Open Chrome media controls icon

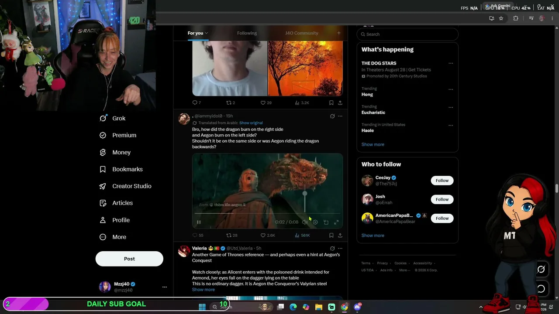(x=531, y=18)
